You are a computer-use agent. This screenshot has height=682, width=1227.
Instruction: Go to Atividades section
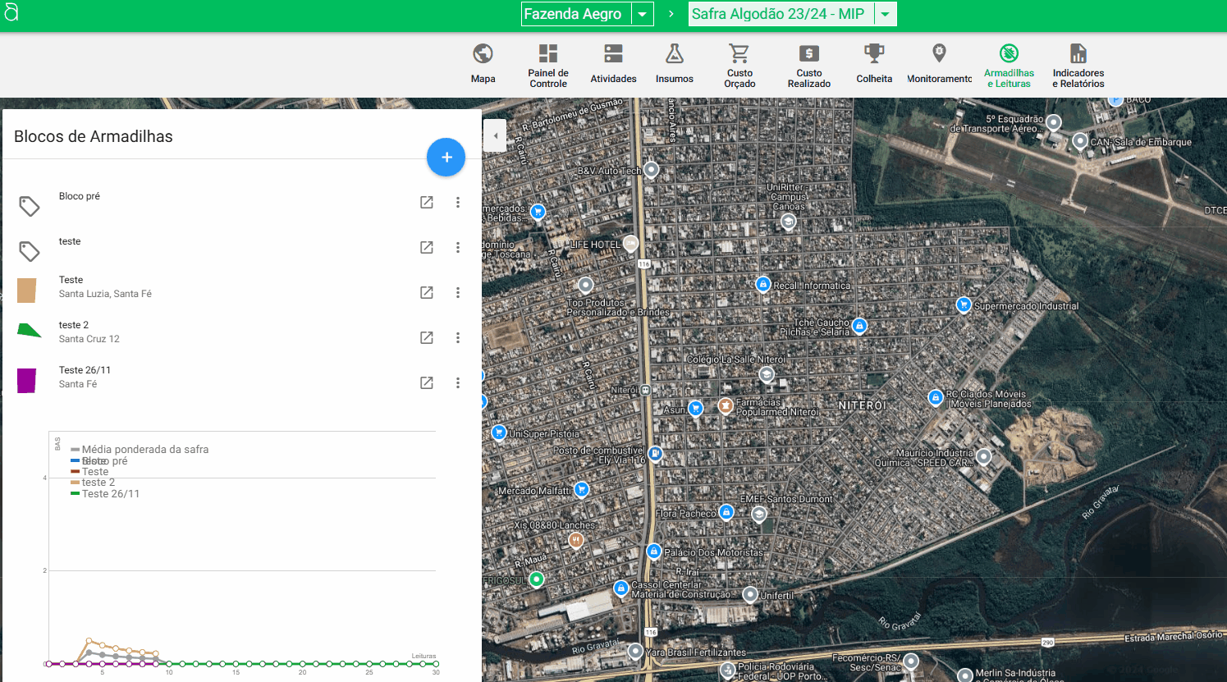click(613, 54)
